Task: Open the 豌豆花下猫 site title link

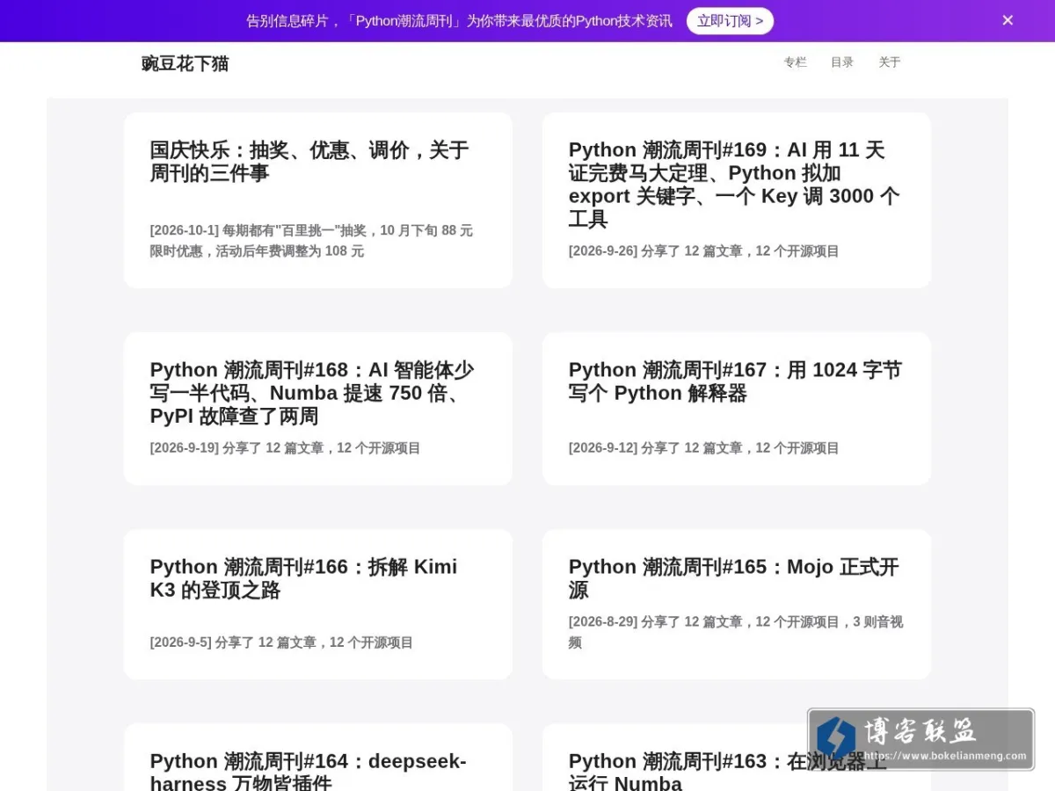Action: pyautogui.click(x=185, y=63)
